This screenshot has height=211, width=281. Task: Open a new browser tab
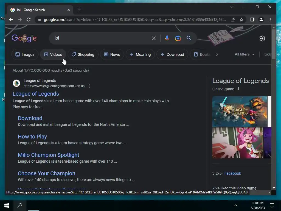[79, 10]
